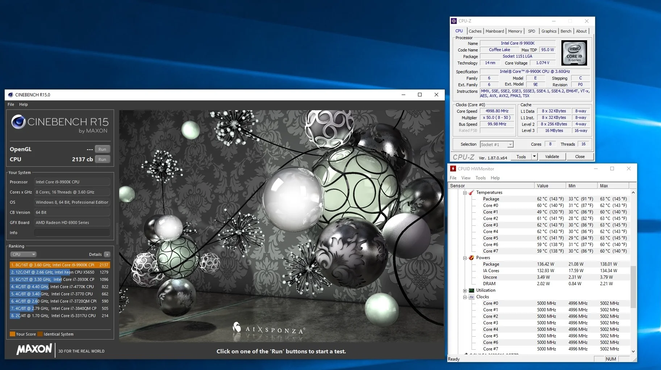Open the SPD tab in CPU-Z
The image size is (661, 370).
click(532, 31)
